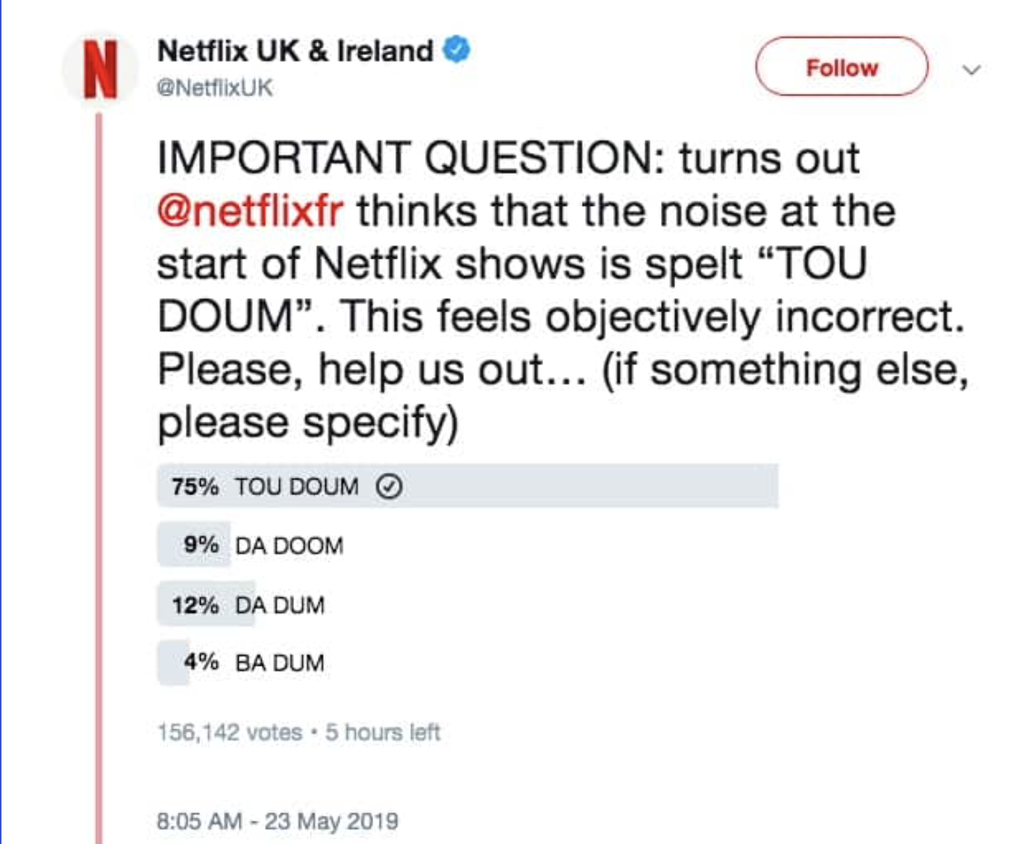The width and height of the screenshot is (1034, 844).
Task: Choose the DA DUM poll option
Action: [x=280, y=605]
